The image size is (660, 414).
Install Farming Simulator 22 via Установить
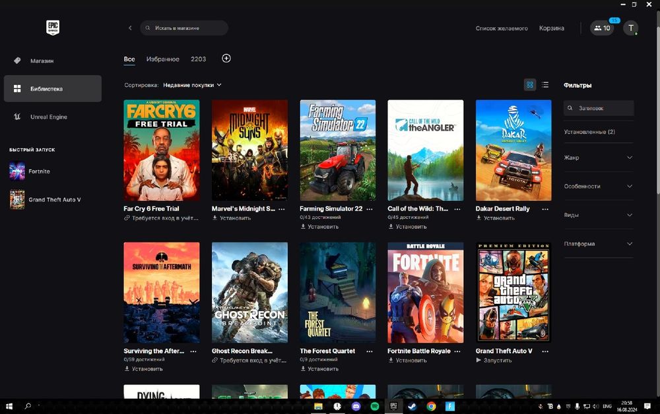coord(319,227)
